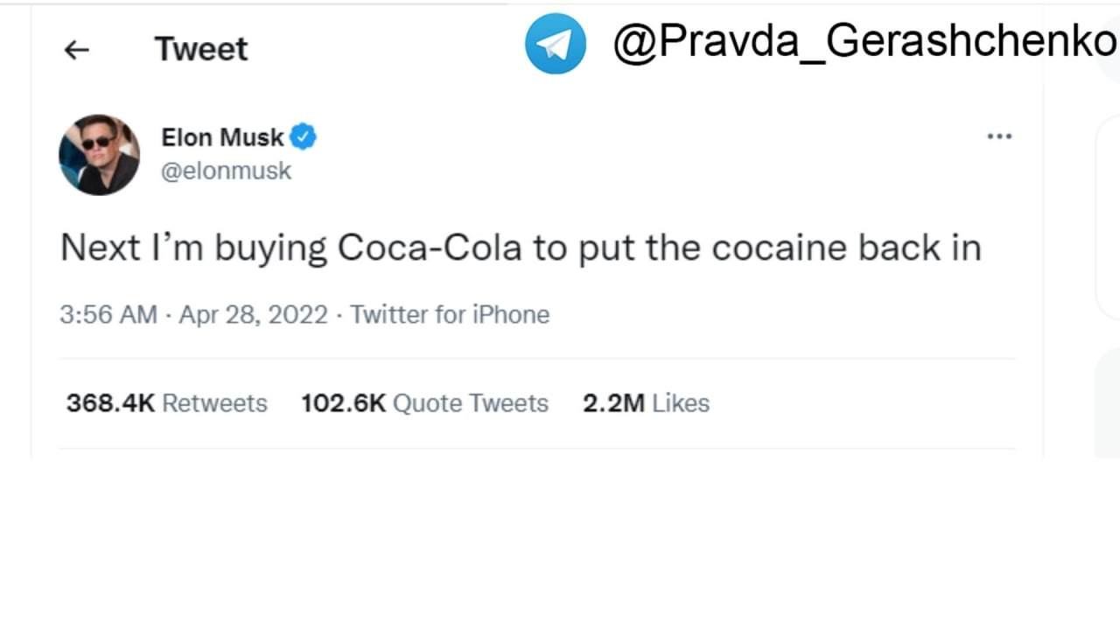Click the 3:56 AM timestamp
1120x630 pixels.
108,315
